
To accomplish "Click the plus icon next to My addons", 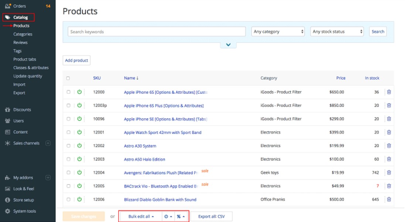I will (48, 177).
